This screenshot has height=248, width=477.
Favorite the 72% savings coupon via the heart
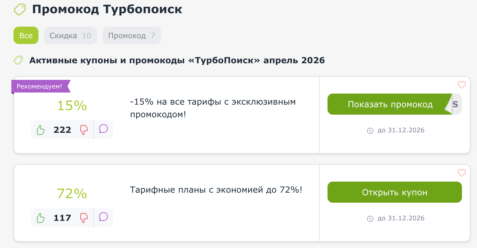(x=461, y=173)
